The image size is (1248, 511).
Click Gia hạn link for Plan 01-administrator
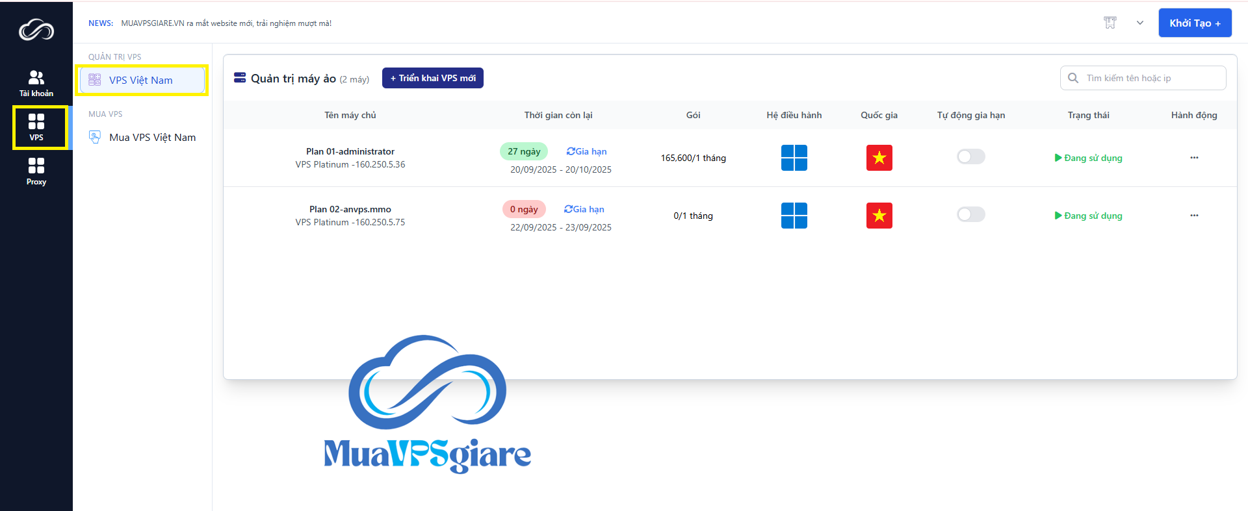tap(587, 151)
